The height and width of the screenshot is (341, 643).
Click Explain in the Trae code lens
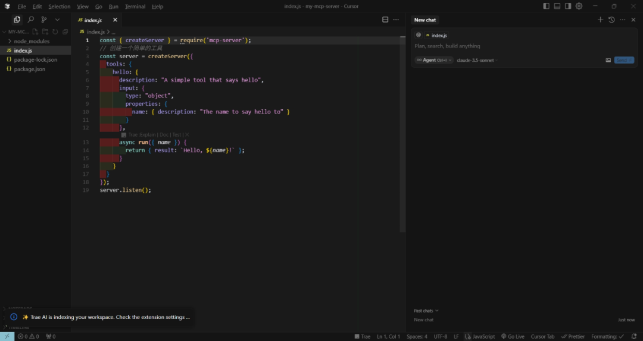148,135
